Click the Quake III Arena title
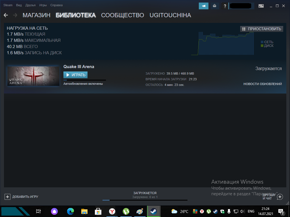This screenshot has width=290, height=217. [79, 67]
